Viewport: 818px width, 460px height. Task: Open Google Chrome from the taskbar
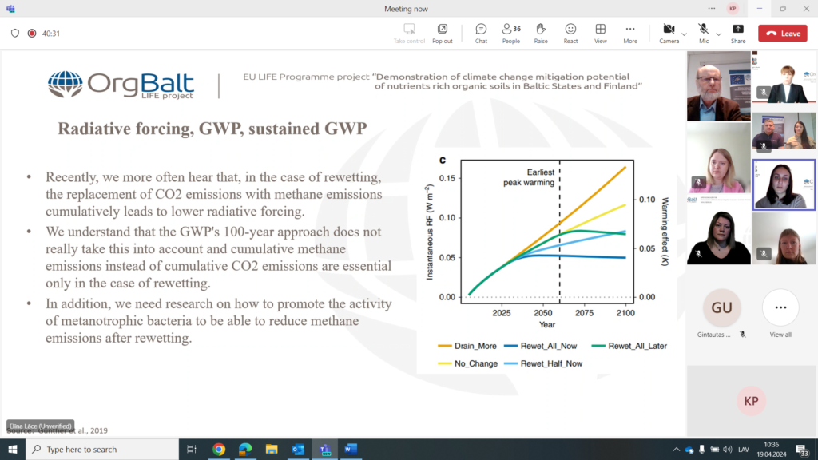[219, 449]
